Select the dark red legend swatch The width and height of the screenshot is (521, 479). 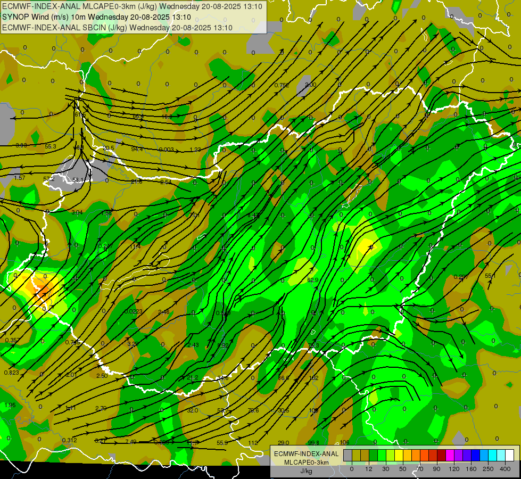tap(442, 456)
